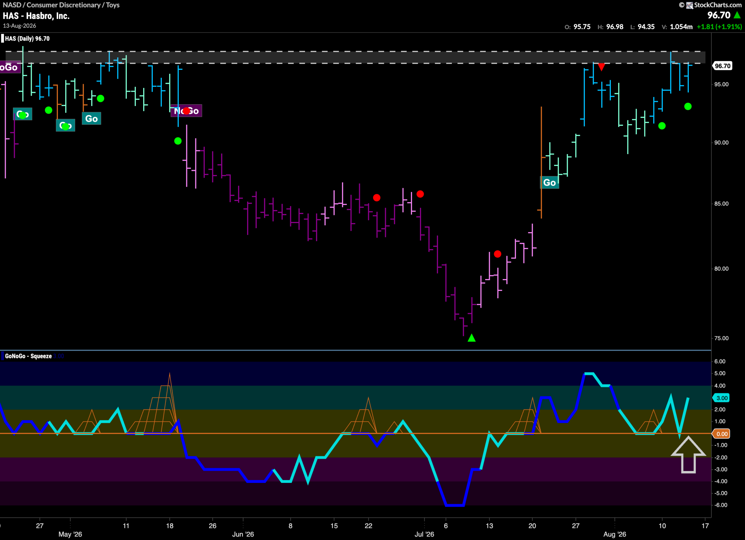Viewport: 745px width, 540px height.
Task: Click the red dot above the July 13 bars
Action: (x=498, y=254)
